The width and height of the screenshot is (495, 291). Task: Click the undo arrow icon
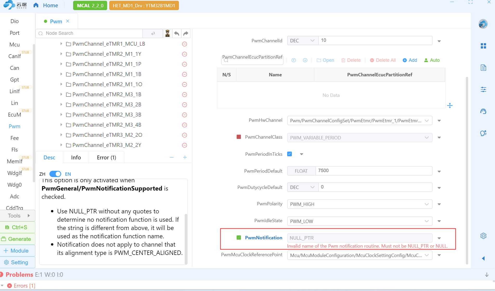pyautogui.click(x=177, y=33)
